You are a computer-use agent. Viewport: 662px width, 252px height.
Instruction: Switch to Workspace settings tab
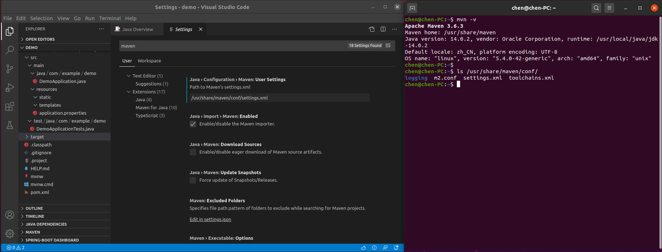pos(149,61)
